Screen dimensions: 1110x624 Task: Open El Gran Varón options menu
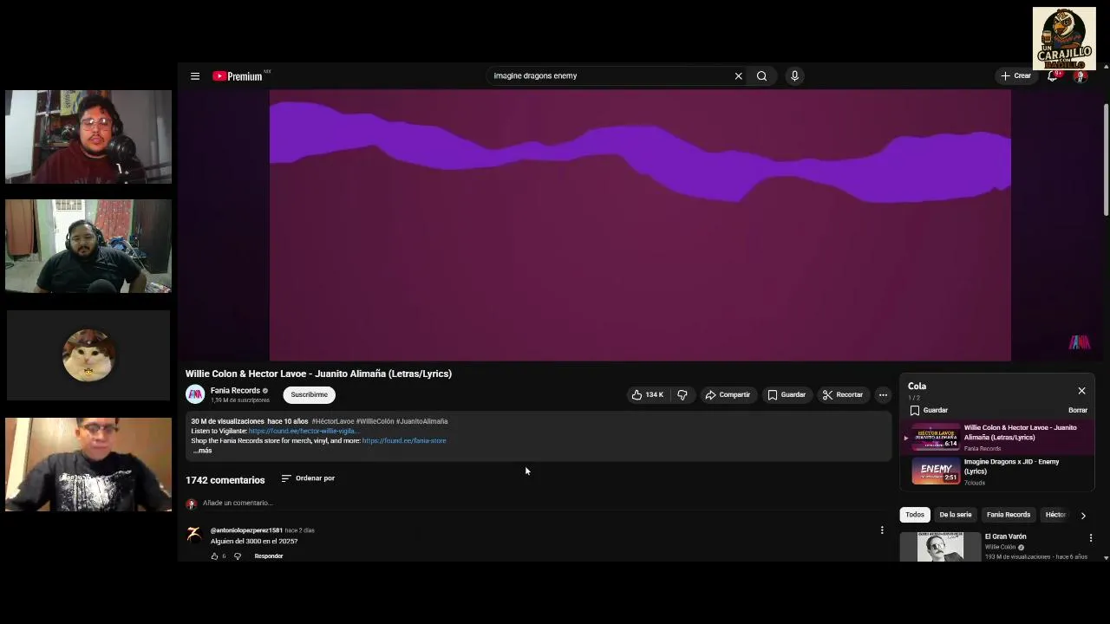coord(1091,538)
